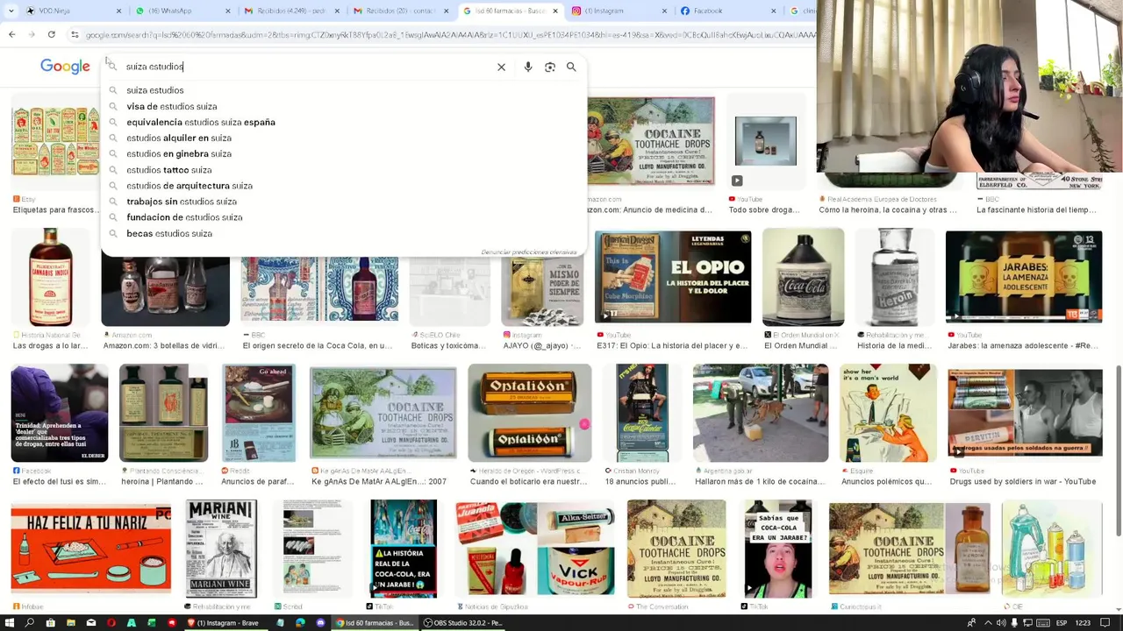Close the WhatsApp tab
Image resolution: width=1123 pixels, height=631 pixels.
pos(228,11)
